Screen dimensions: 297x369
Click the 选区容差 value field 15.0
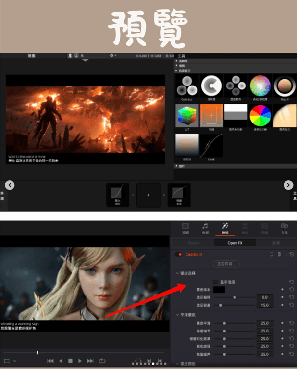tap(265, 305)
